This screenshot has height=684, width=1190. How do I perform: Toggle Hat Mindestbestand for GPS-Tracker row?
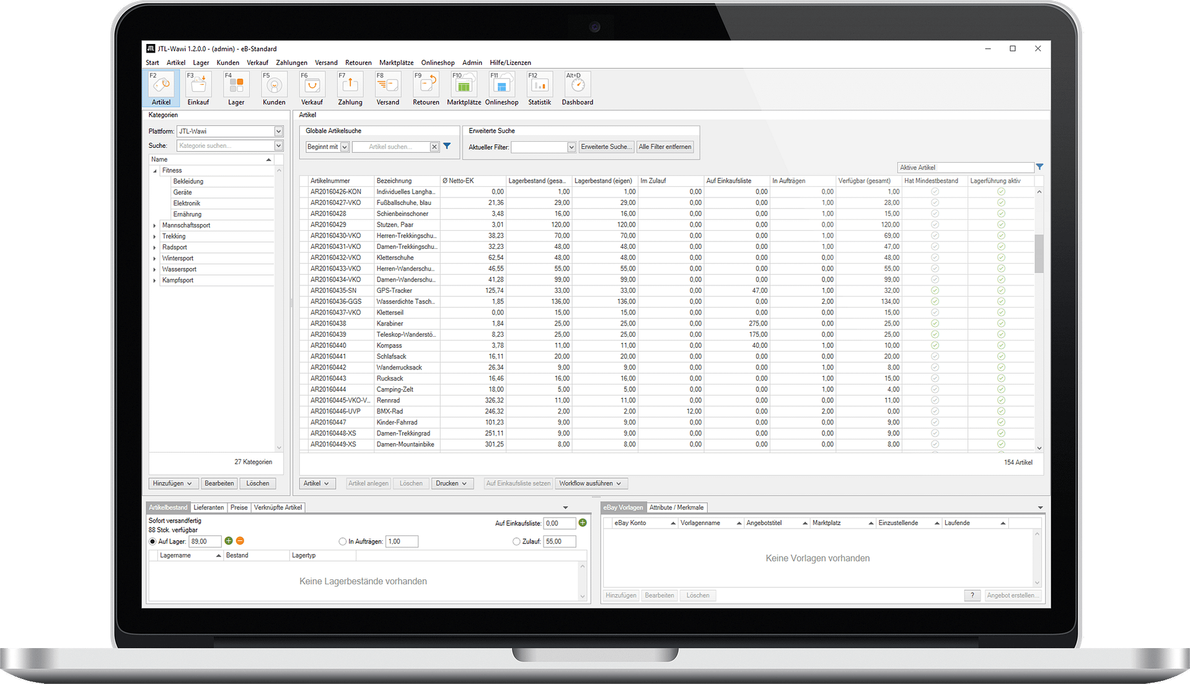(935, 290)
